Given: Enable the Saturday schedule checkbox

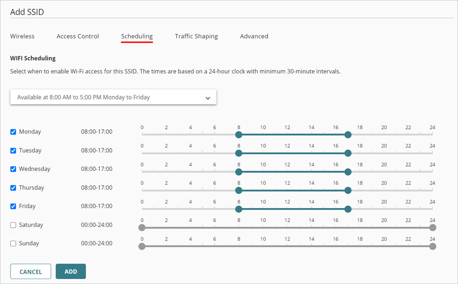Looking at the screenshot, I should (x=13, y=225).
